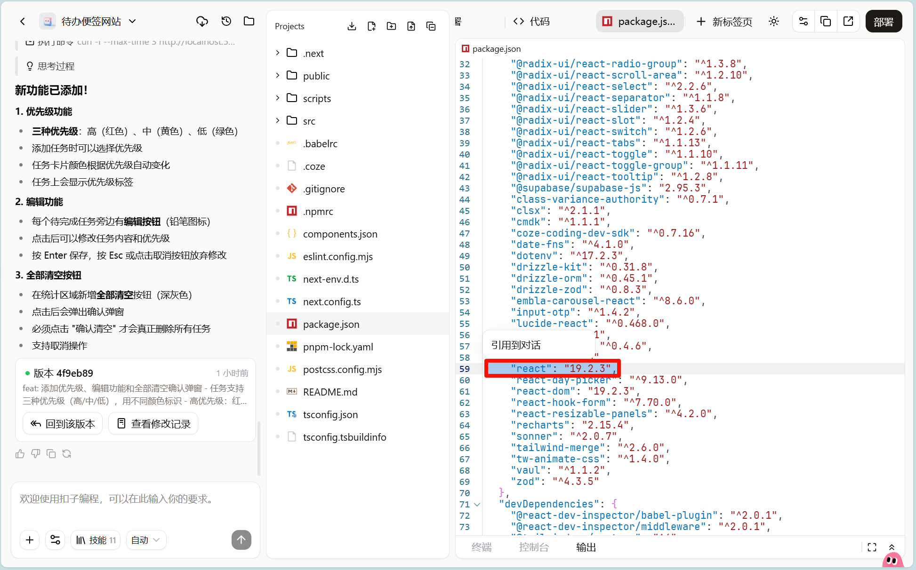Screen dimensions: 916x570
Task: Click 回到该版本 button
Action: (x=63, y=424)
